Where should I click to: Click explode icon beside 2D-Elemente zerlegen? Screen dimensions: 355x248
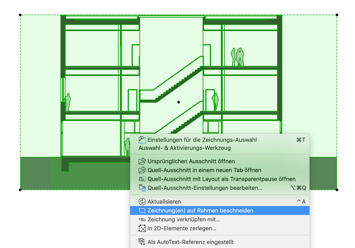[x=142, y=228]
